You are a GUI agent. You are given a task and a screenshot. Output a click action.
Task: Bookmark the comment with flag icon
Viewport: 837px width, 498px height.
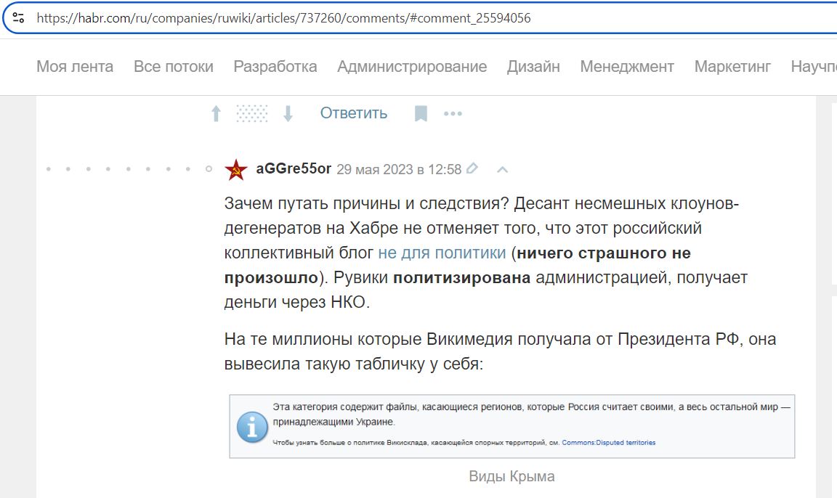point(421,113)
